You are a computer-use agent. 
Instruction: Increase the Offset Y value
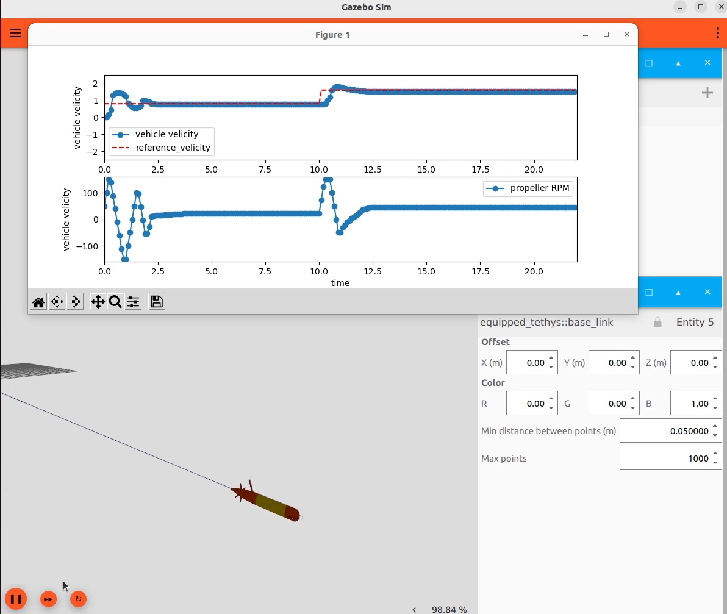633,358
